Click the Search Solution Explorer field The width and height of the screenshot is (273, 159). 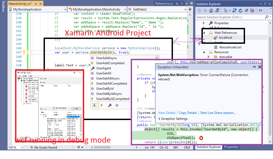tap(231, 17)
